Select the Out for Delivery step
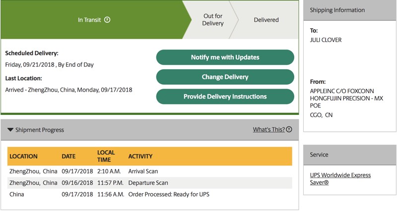 pyautogui.click(x=213, y=20)
